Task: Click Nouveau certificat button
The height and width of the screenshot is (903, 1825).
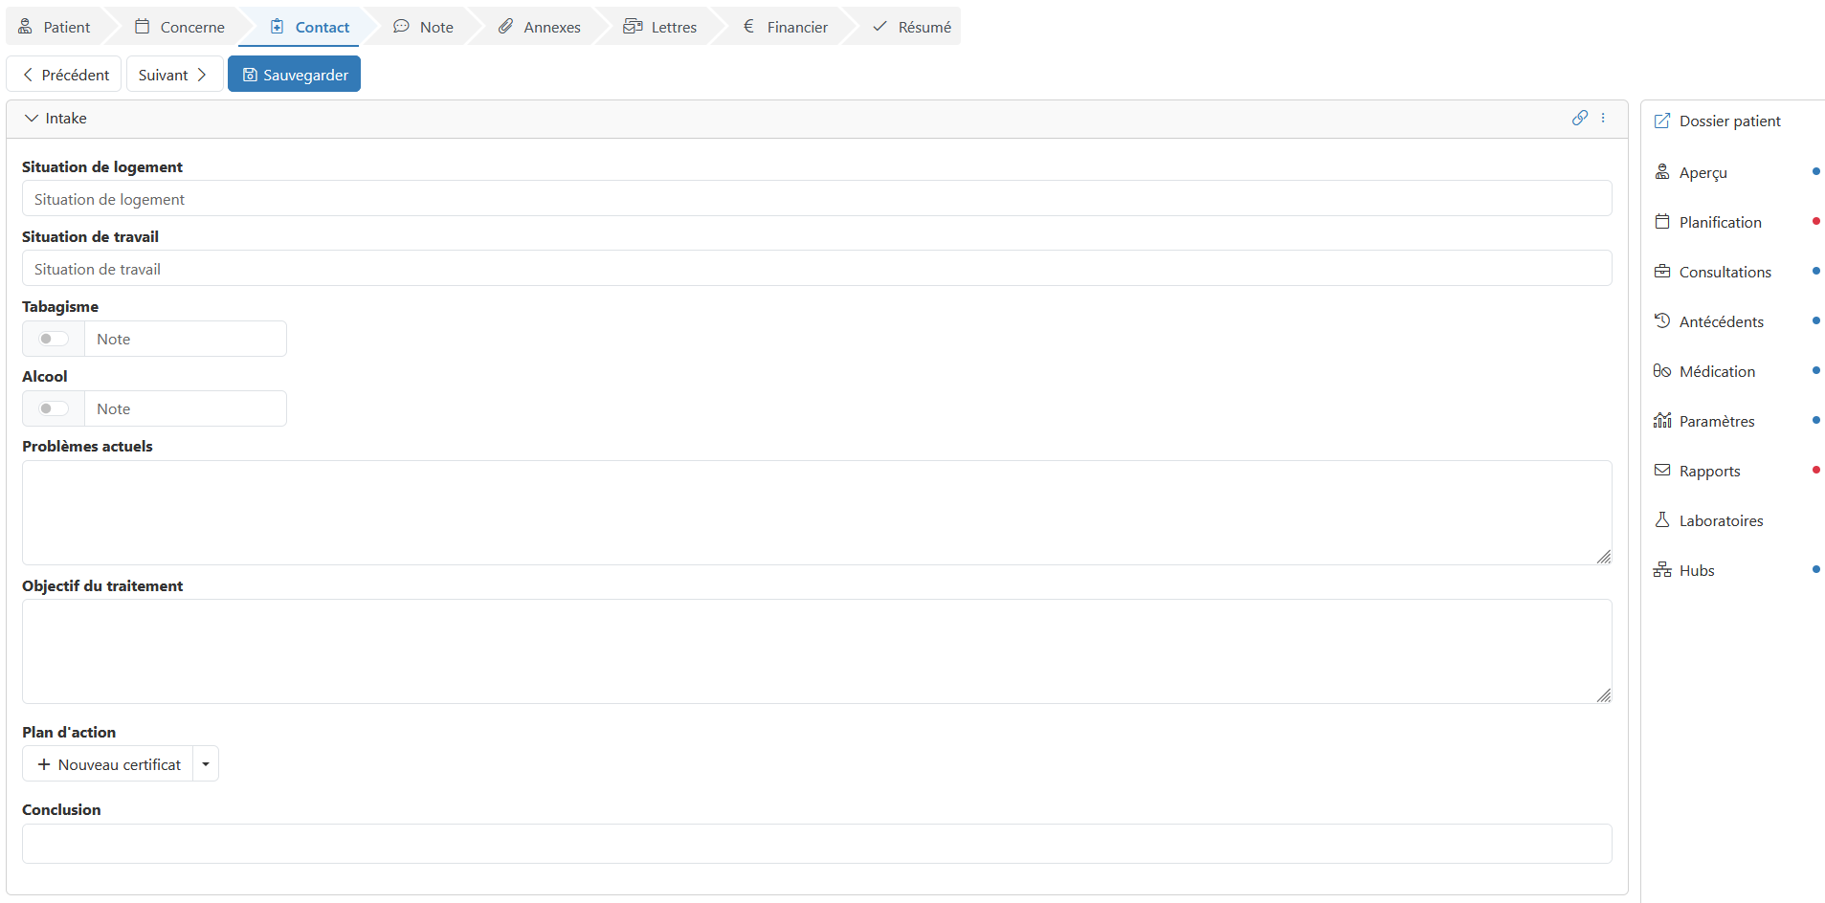Action: [x=107, y=764]
